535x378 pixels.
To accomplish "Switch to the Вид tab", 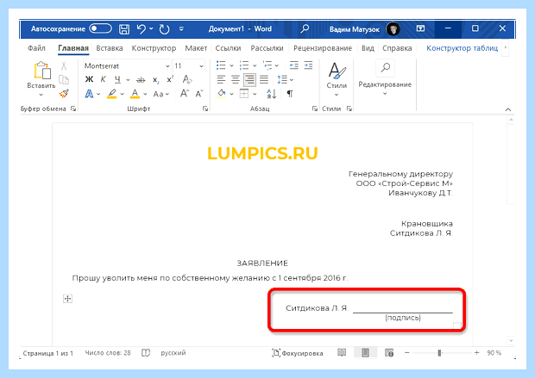I will (368, 48).
